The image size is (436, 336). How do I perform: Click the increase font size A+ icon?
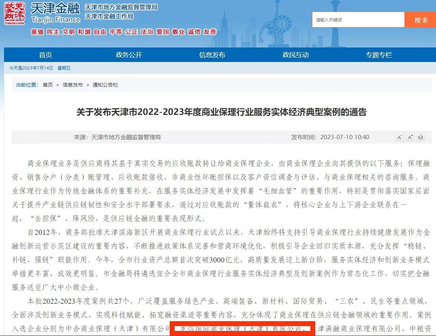[410, 137]
